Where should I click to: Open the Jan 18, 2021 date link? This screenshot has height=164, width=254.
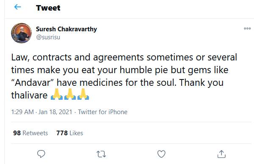coord(55,112)
